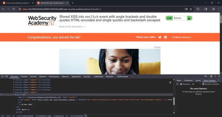Open the Performance tab
Image resolution: width=222 pixels, height=117 pixels.
click(54, 76)
